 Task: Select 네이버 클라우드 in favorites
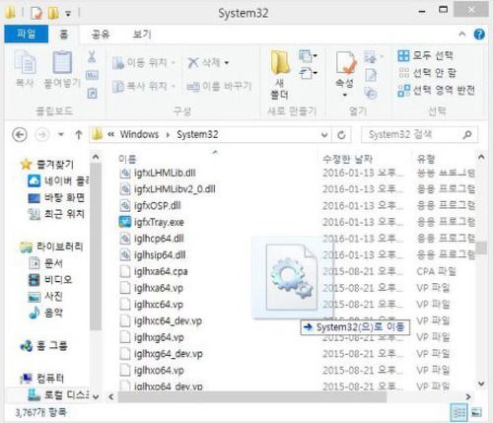pos(58,180)
